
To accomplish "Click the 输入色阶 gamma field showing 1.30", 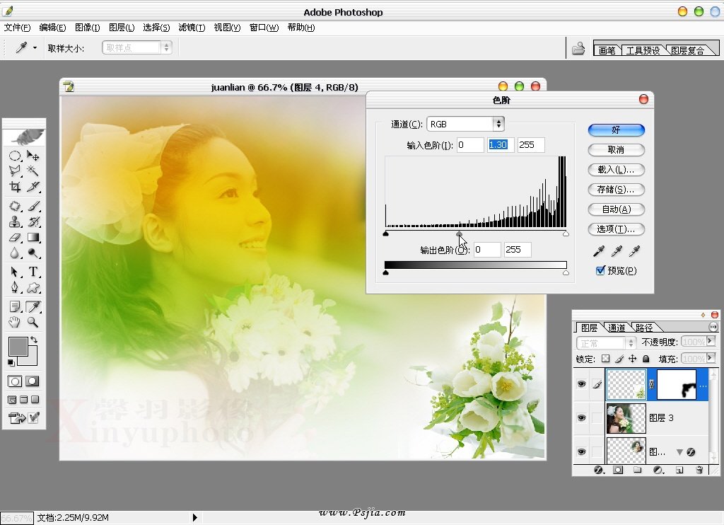I will (x=501, y=145).
